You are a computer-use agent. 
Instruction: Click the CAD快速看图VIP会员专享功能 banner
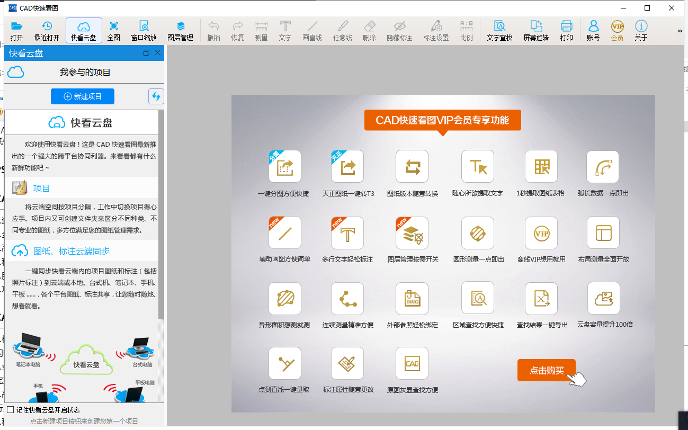tap(443, 120)
